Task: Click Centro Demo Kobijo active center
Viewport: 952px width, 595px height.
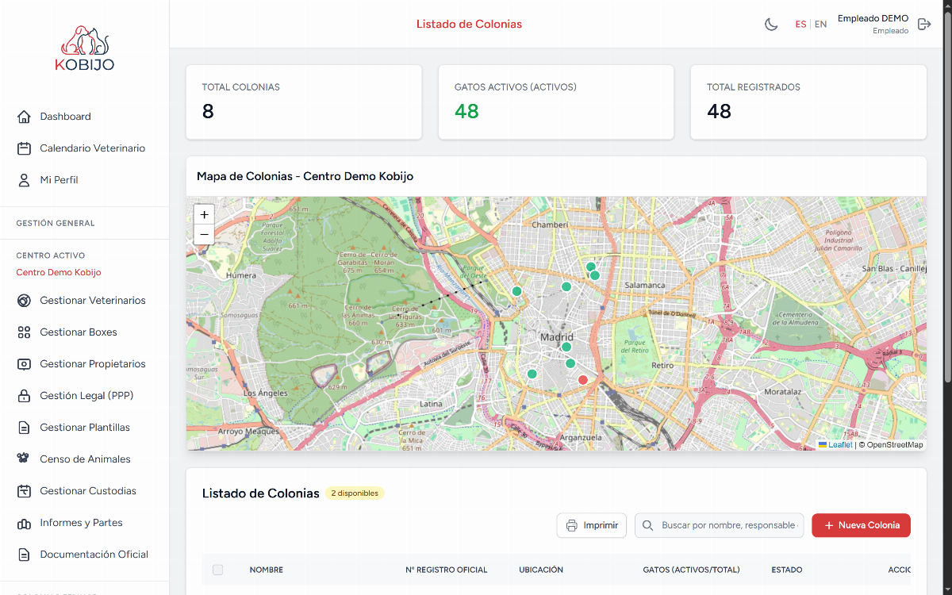Action: click(x=59, y=272)
